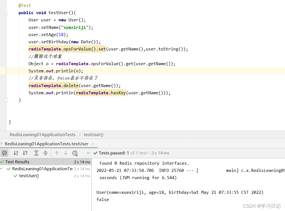Click RedisLeaning01ApplicationTests breadcrumb
The width and height of the screenshot is (285, 211).
tap(42, 135)
